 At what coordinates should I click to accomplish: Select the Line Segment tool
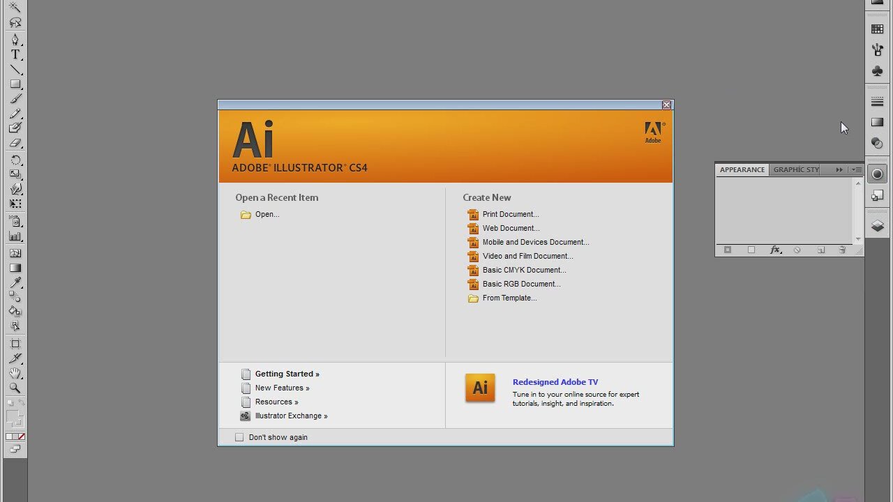(15, 69)
